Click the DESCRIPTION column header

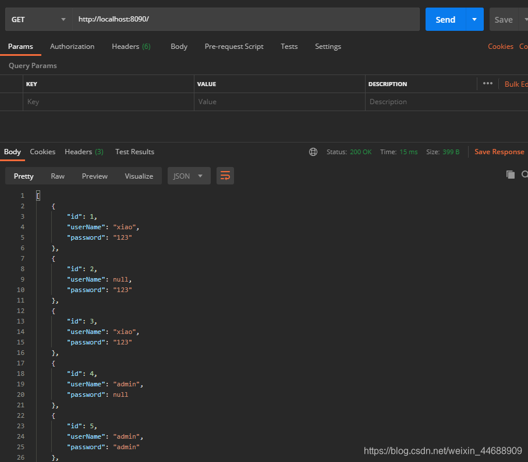click(388, 84)
